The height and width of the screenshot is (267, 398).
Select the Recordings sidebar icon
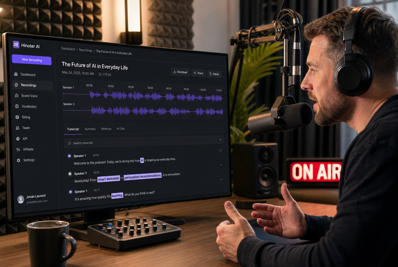[x=16, y=85]
